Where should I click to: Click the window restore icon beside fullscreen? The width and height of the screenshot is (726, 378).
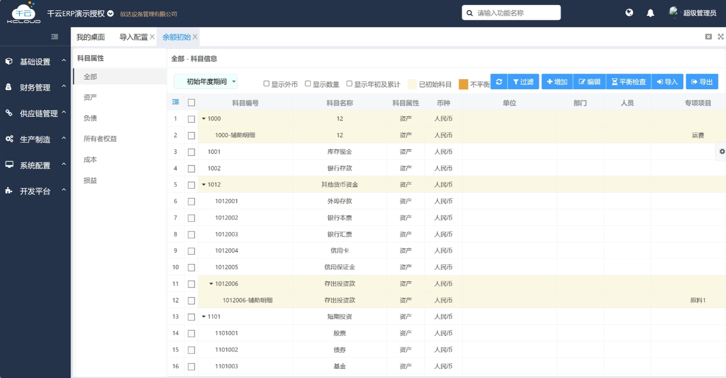click(x=709, y=37)
